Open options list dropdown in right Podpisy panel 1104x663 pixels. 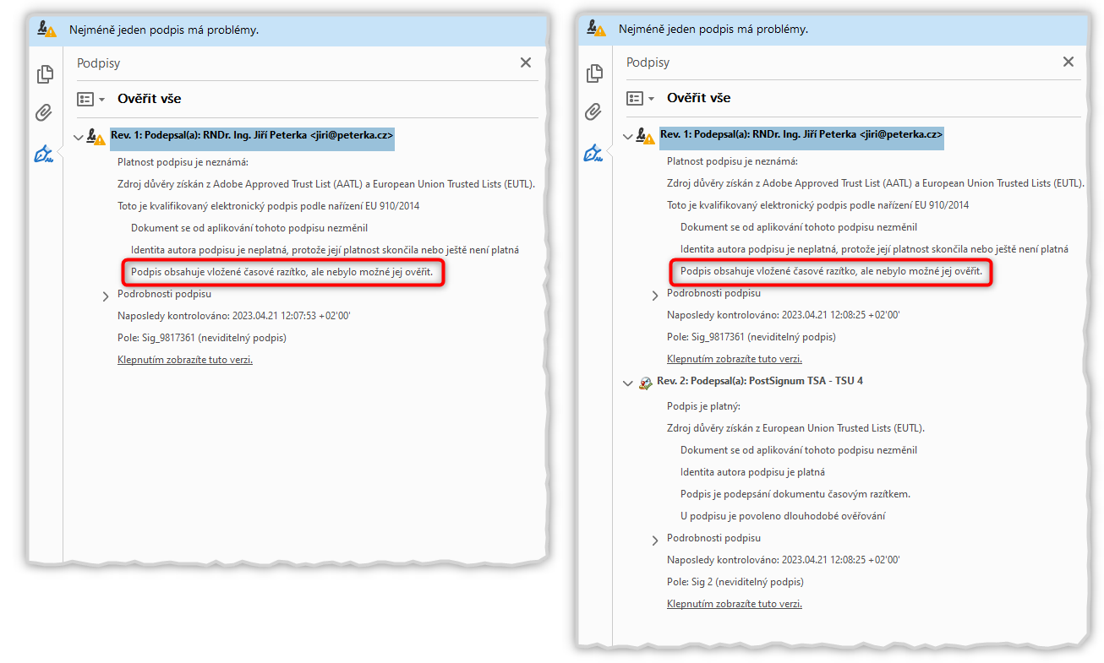pos(641,98)
